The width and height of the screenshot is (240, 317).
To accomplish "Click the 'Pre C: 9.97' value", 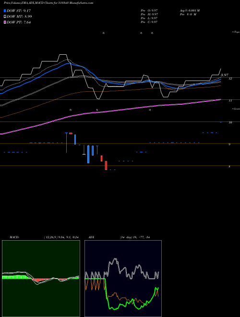I will [x=149, y=22].
